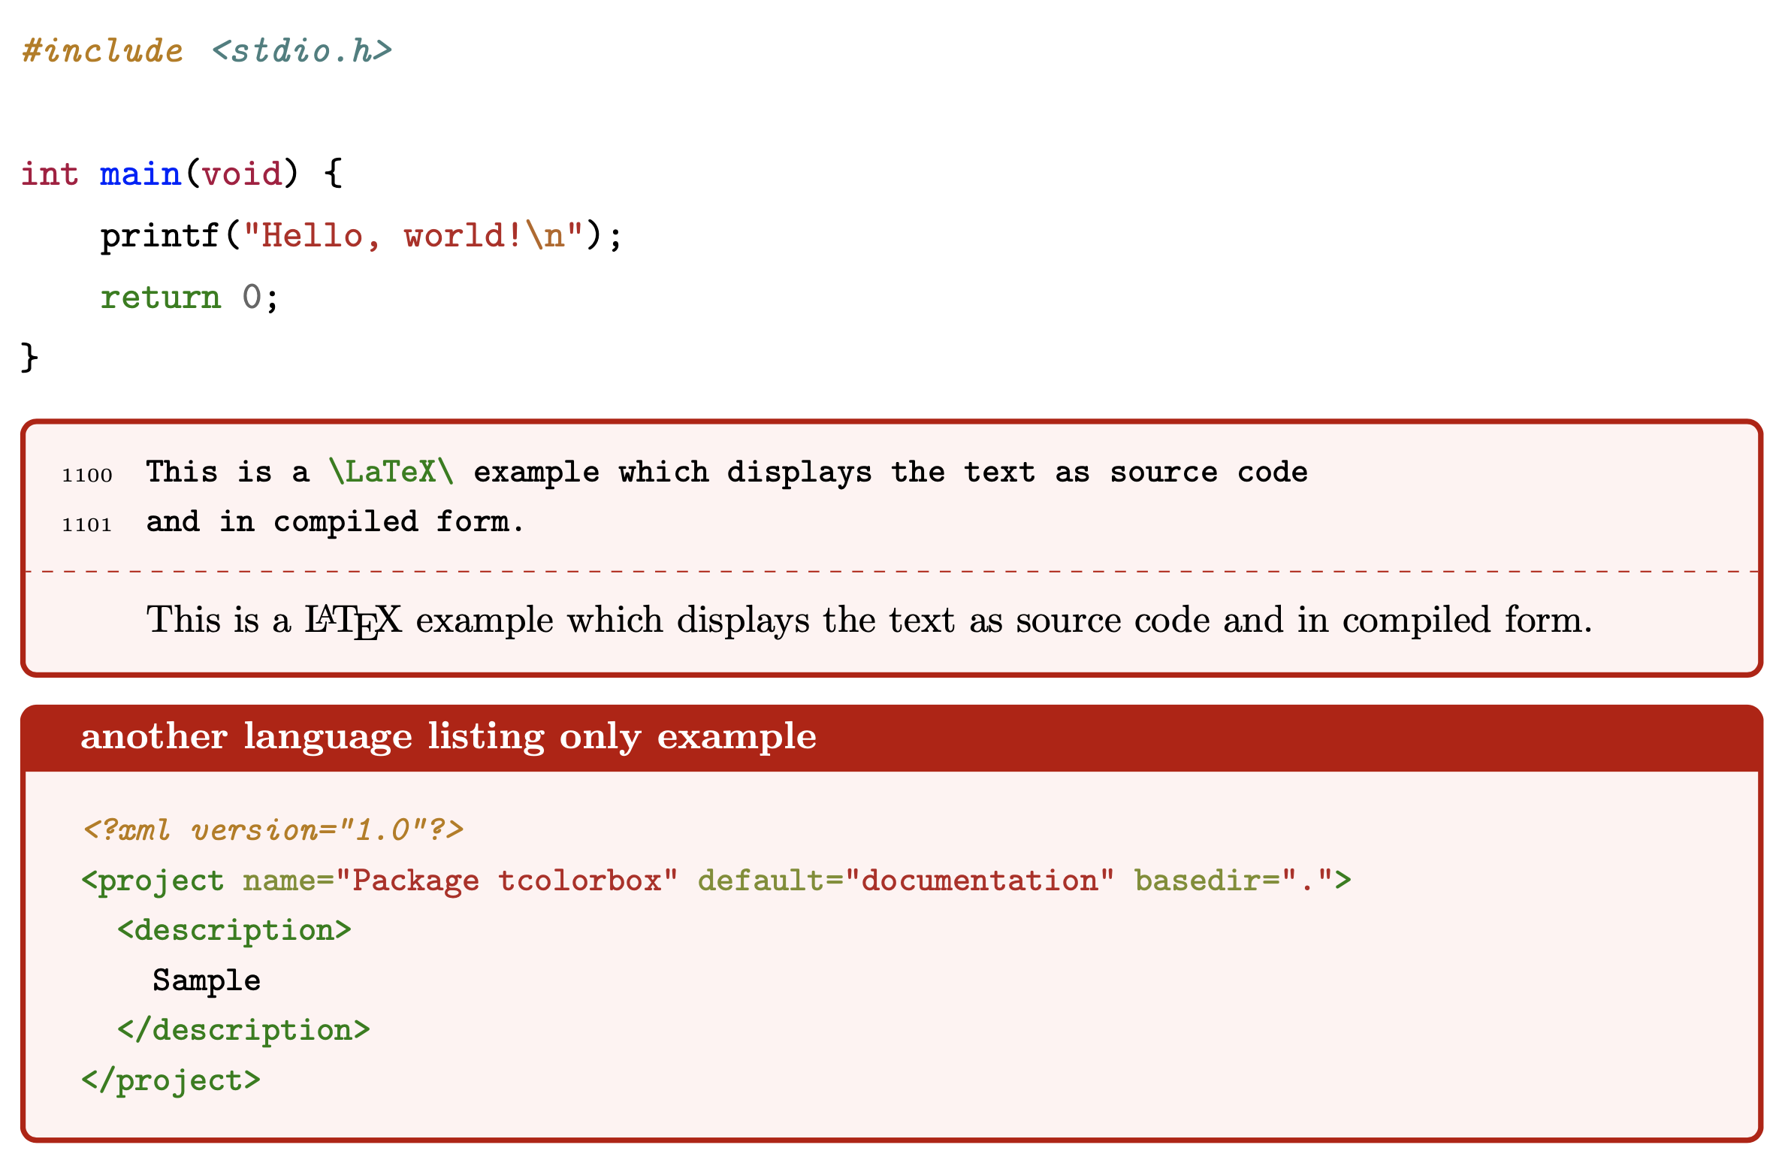Click the printf function call
The image size is (1788, 1157).
[x=160, y=236]
